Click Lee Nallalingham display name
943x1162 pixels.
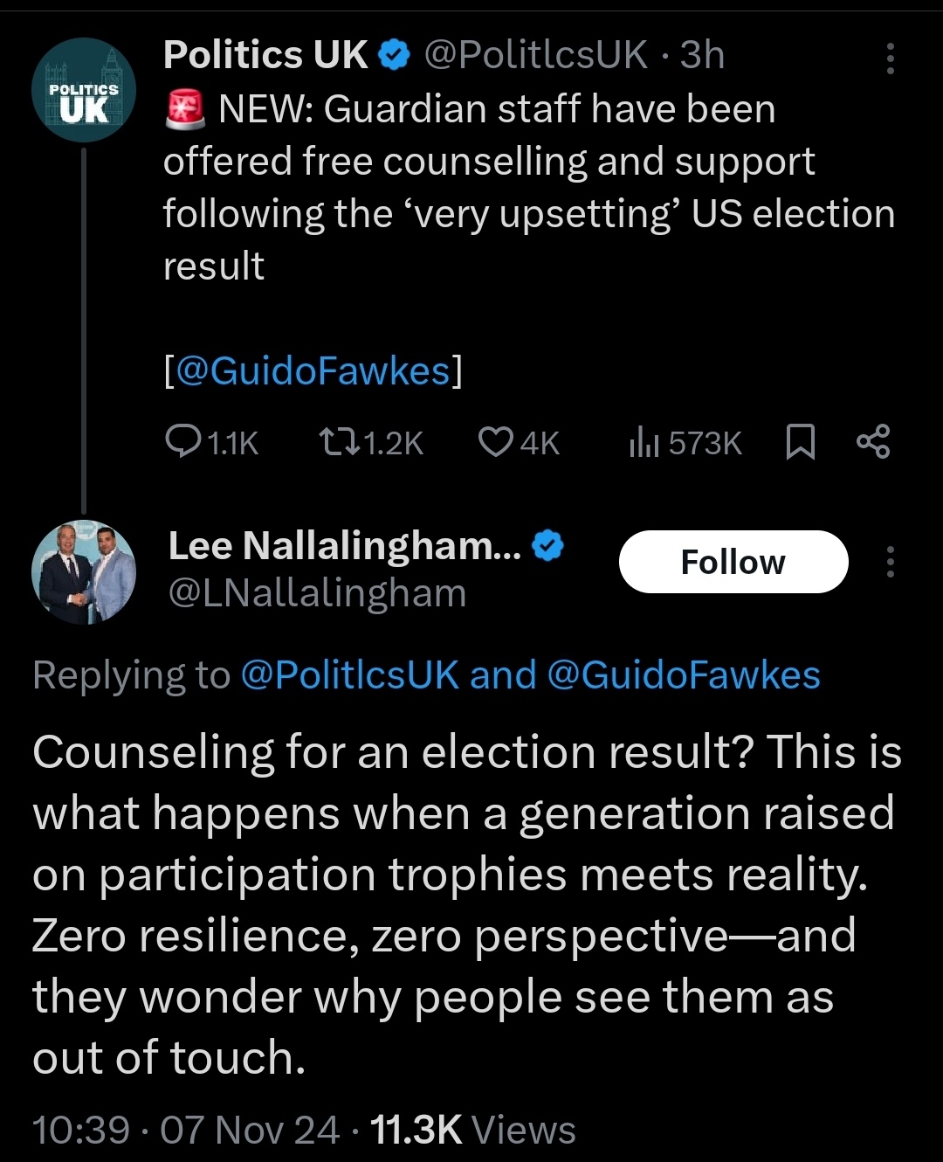coord(344,546)
